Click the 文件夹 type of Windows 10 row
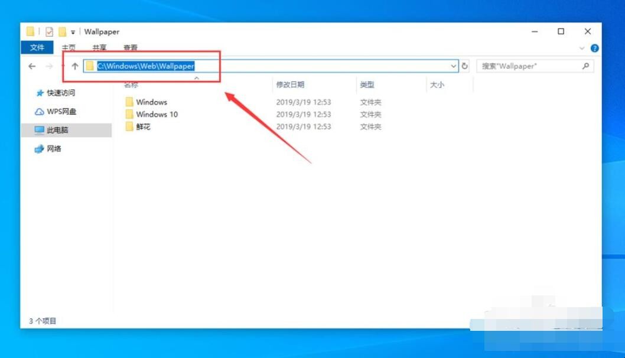Screen dimensions: 625x358 coord(371,115)
